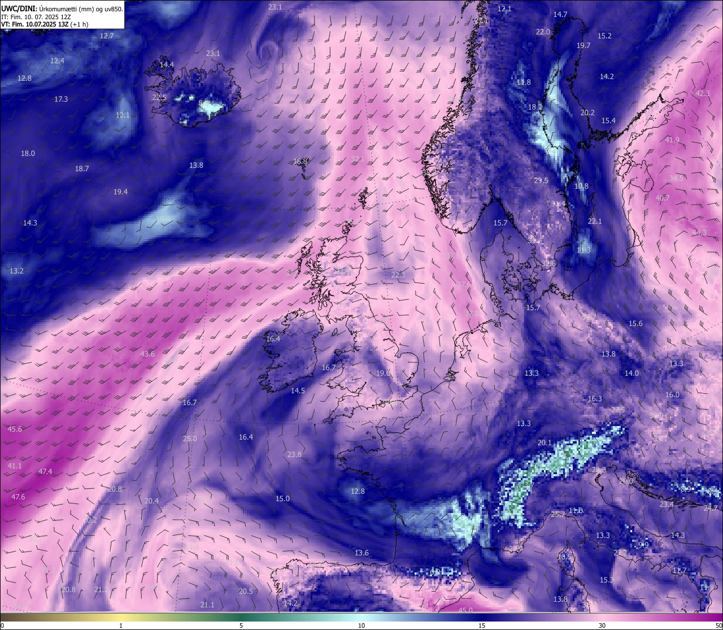Click the 15.2 value at top right

click(604, 36)
